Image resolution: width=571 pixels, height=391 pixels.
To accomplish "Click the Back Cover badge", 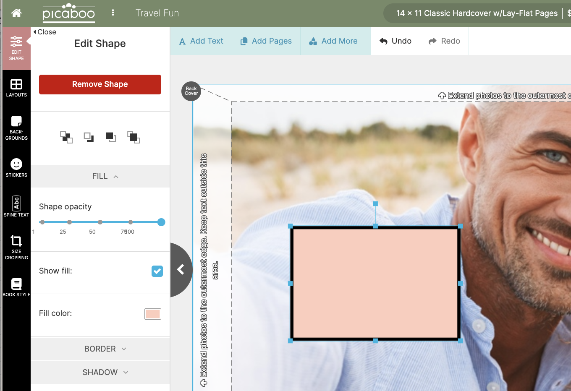I will tap(191, 91).
